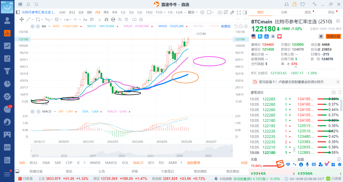Open the 显示 display dropdown
The width and height of the screenshot is (343, 182).
tap(193, 12)
